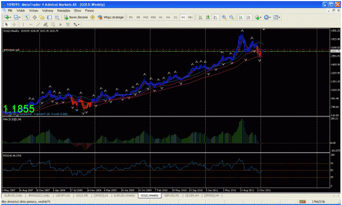The height and width of the screenshot is (205, 342).
Task: Select the M15 timeframe
Action: [146, 17]
